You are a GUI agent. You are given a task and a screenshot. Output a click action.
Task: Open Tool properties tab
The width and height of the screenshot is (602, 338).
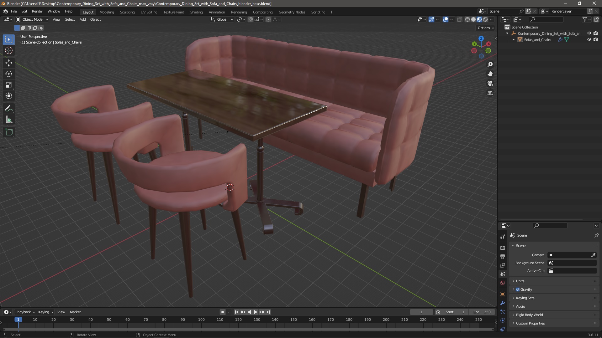503,237
